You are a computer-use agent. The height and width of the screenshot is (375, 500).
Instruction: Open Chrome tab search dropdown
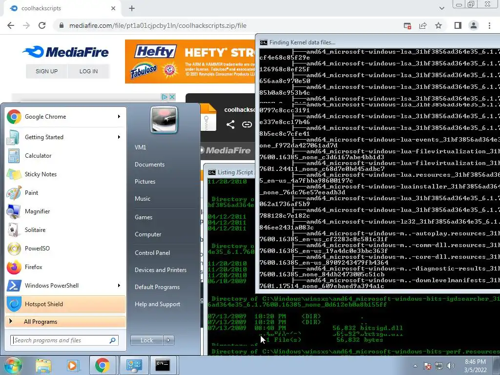click(x=441, y=8)
